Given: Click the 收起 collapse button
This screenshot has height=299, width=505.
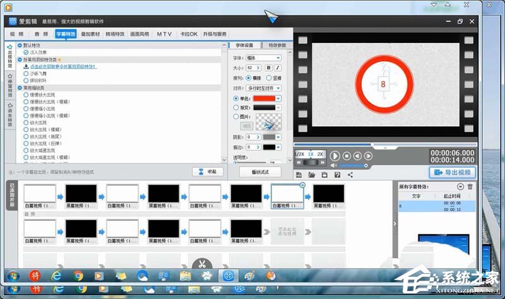Looking at the screenshot, I should point(208,172).
